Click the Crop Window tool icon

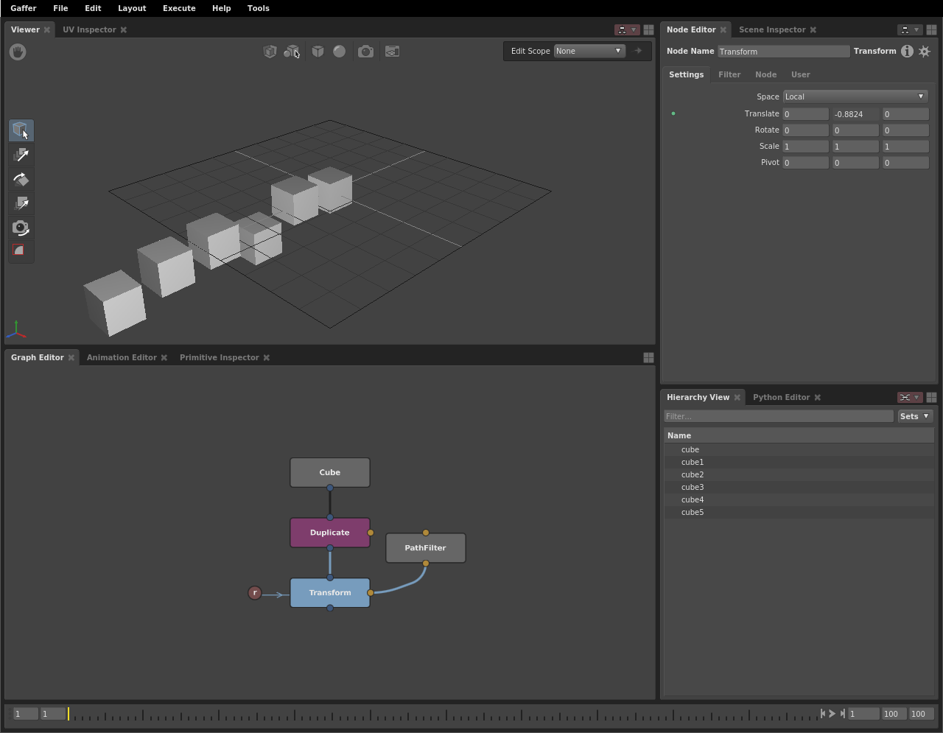tap(21, 251)
